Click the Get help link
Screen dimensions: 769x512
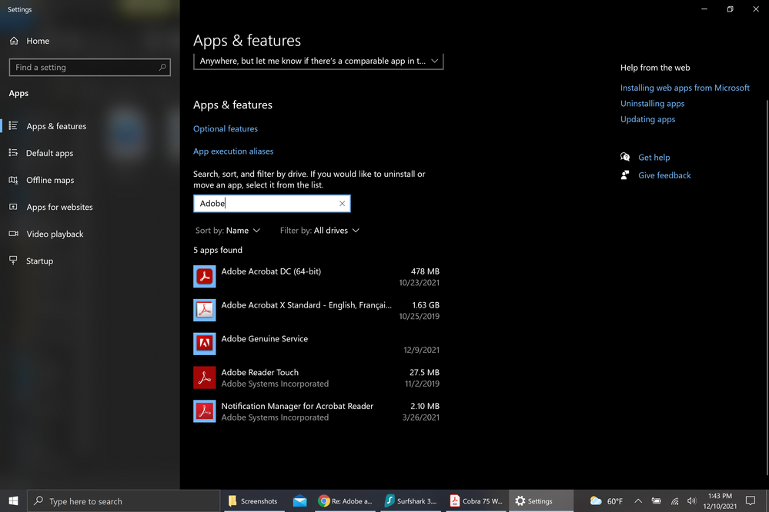coord(654,158)
